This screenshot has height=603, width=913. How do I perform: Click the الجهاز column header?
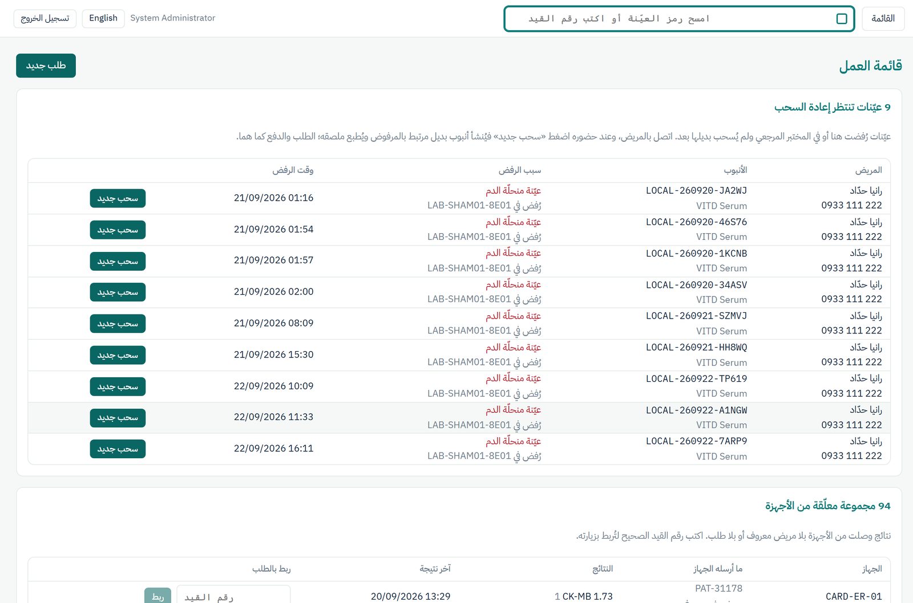[872, 569]
